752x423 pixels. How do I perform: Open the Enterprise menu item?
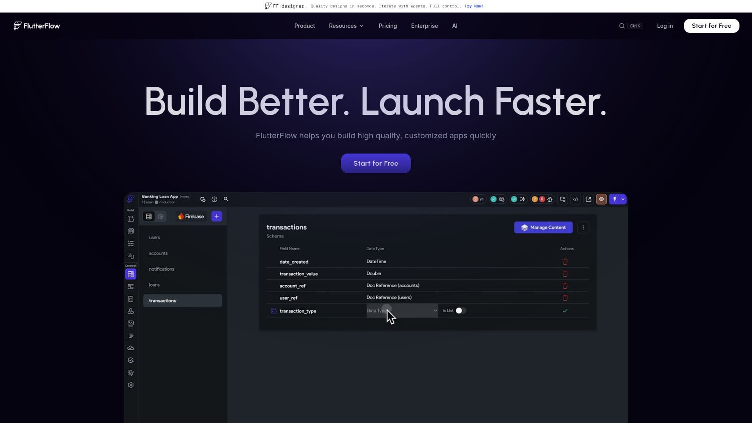(x=425, y=26)
